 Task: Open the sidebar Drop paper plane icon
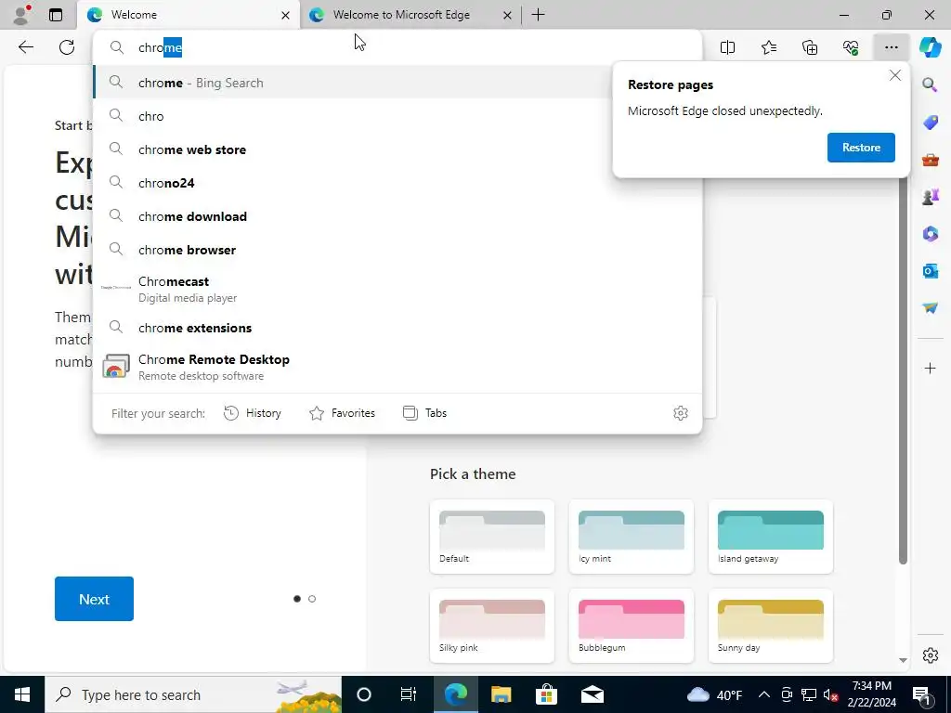click(x=930, y=308)
